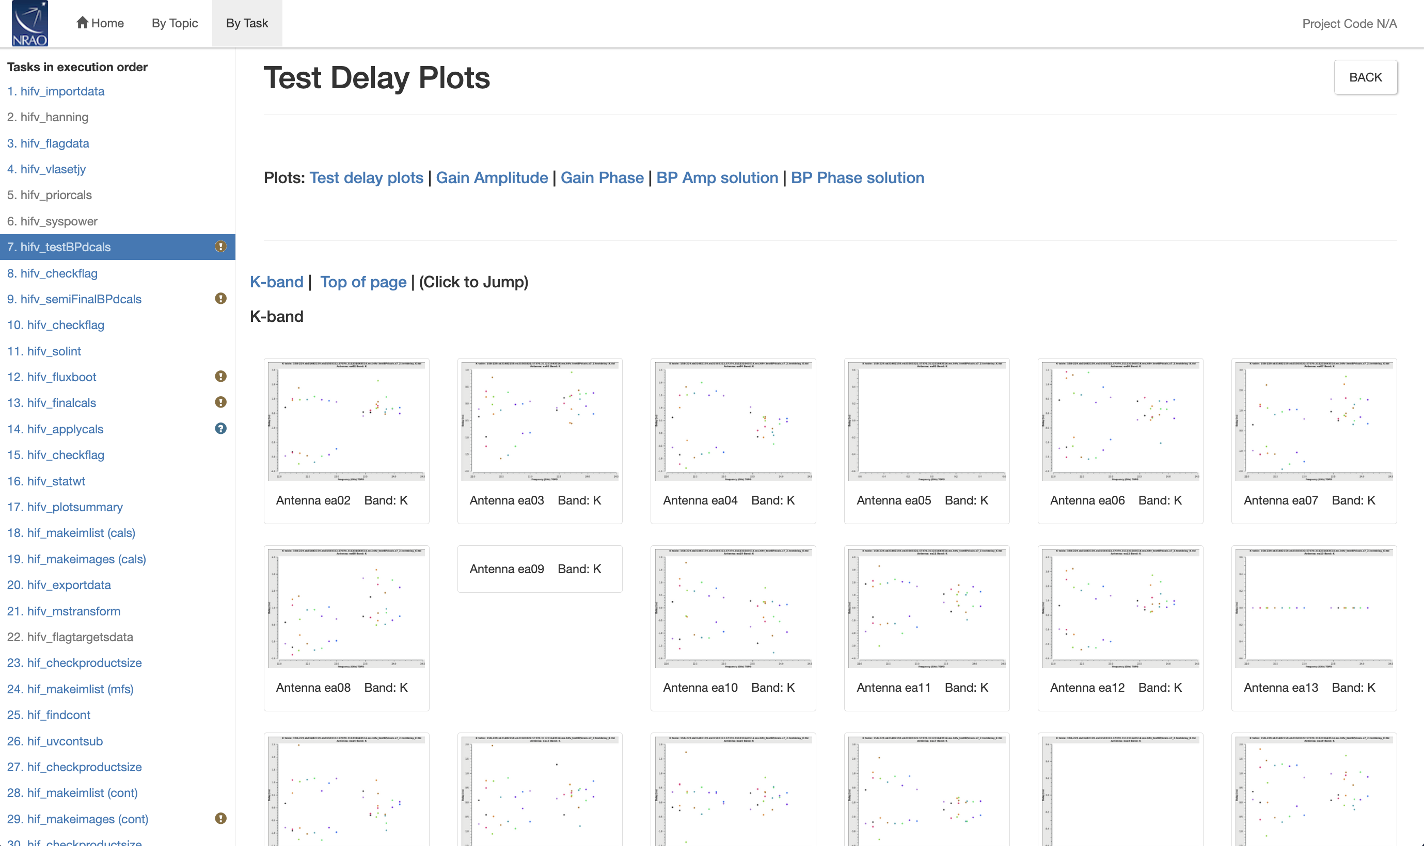Go to the BP Phase solution link
1424x846 pixels.
pyautogui.click(x=857, y=178)
